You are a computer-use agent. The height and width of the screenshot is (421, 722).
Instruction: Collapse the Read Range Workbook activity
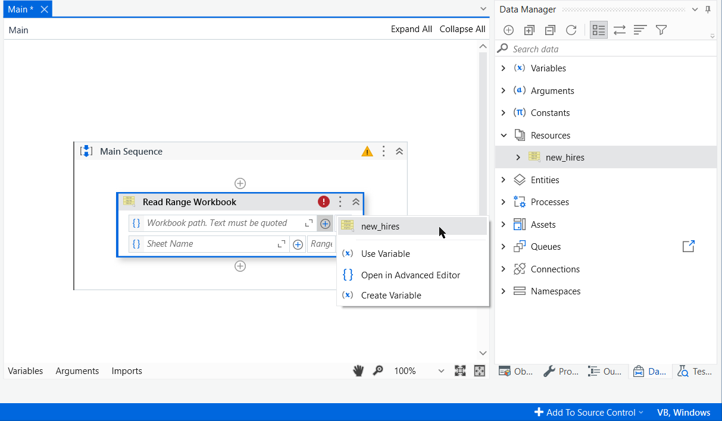pos(356,202)
